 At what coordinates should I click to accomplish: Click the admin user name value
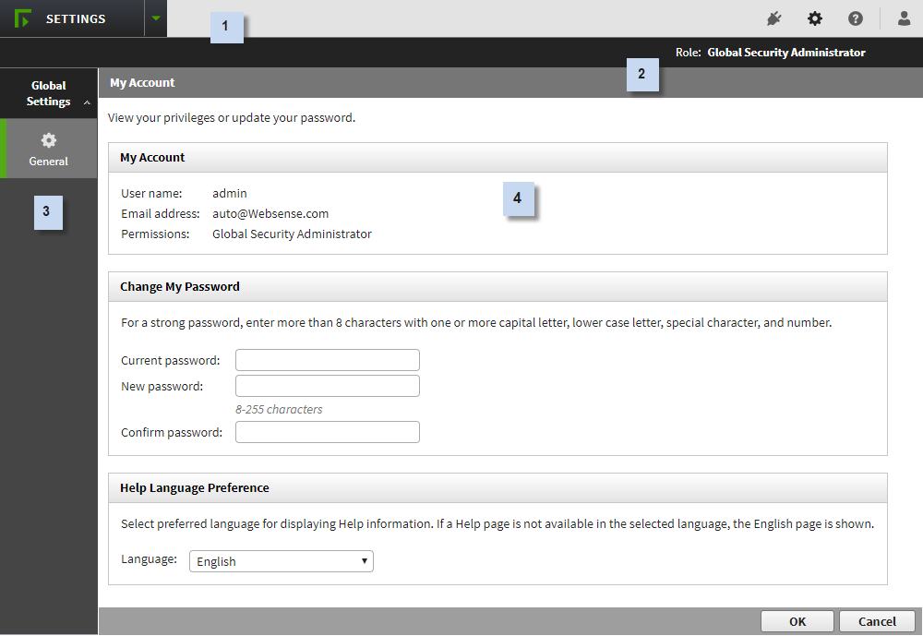pos(230,193)
